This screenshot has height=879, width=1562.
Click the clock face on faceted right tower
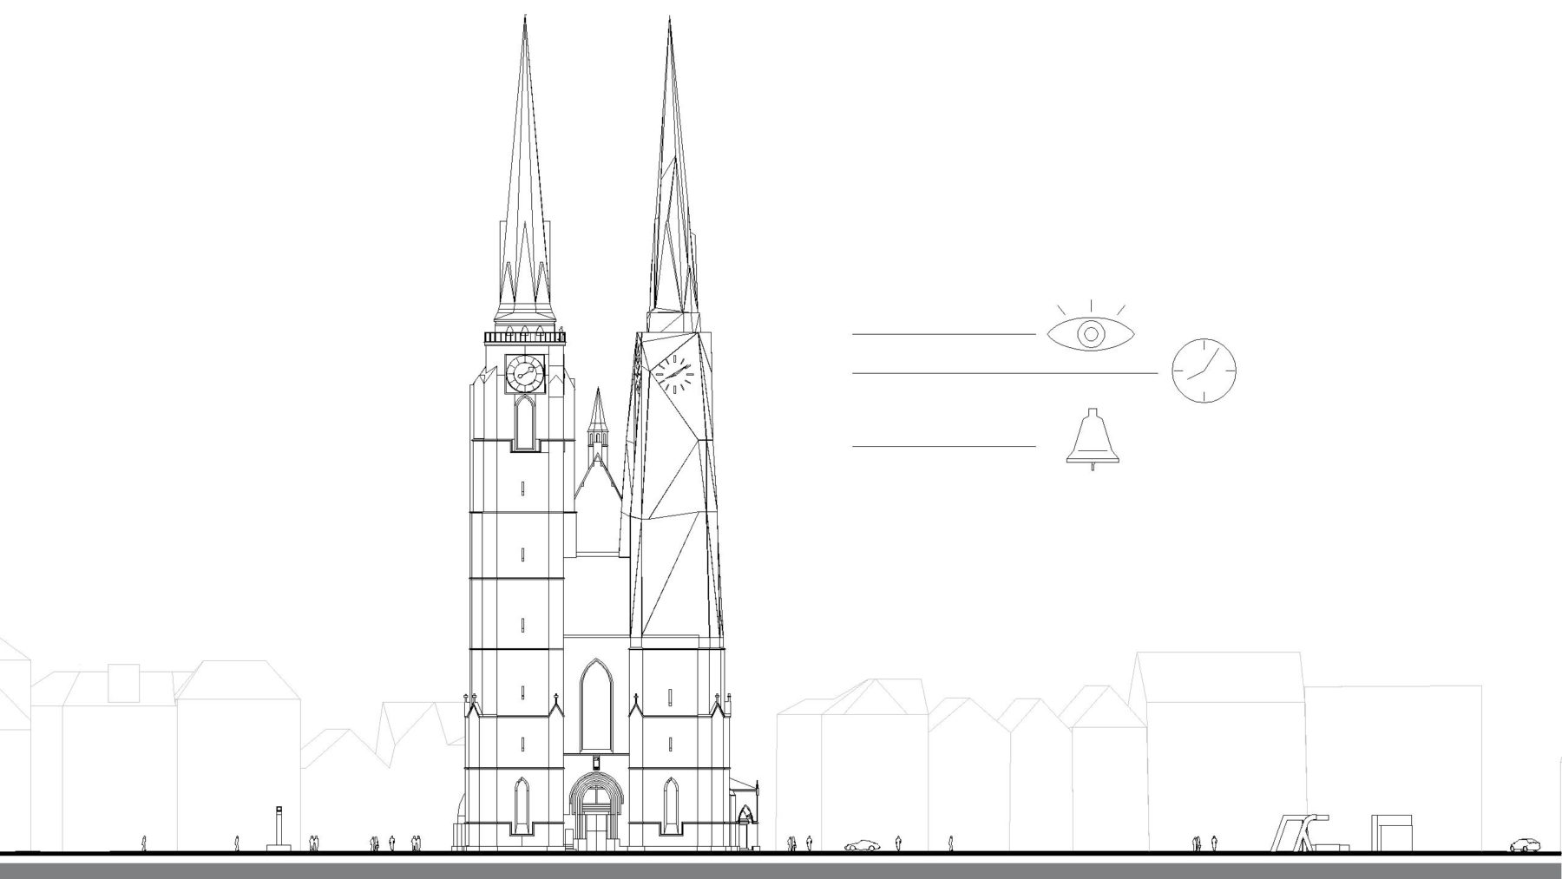[x=673, y=374]
